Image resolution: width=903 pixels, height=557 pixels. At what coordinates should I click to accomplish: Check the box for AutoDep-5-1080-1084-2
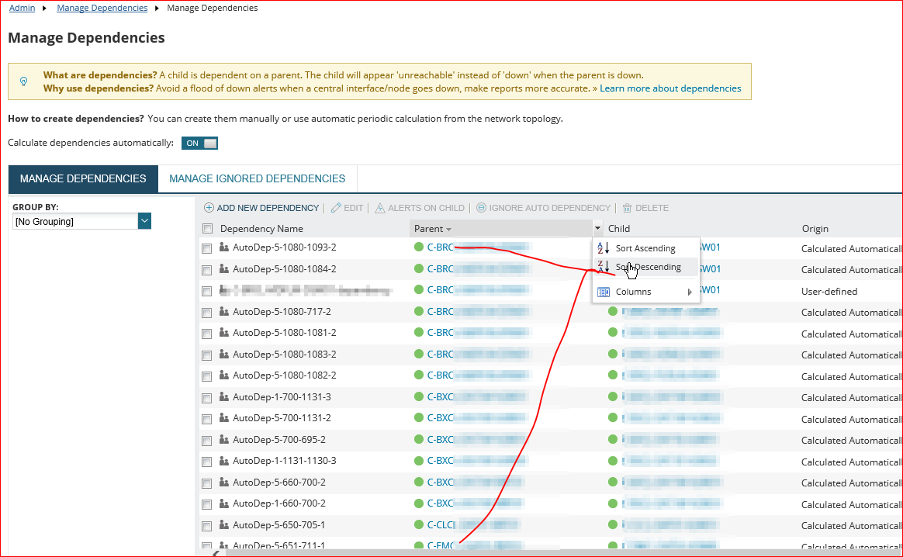tap(207, 269)
